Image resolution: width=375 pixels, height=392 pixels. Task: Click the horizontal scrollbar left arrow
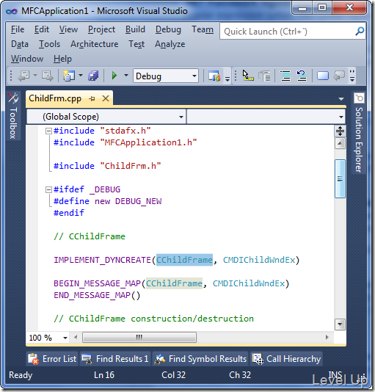click(x=76, y=338)
